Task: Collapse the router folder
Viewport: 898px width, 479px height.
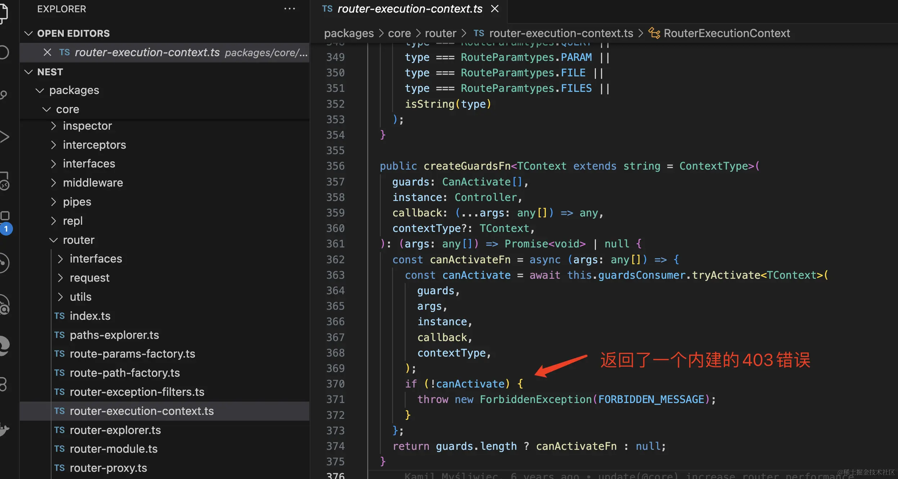Action: point(54,240)
